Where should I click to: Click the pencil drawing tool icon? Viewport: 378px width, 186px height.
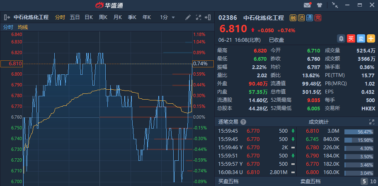point(188,18)
